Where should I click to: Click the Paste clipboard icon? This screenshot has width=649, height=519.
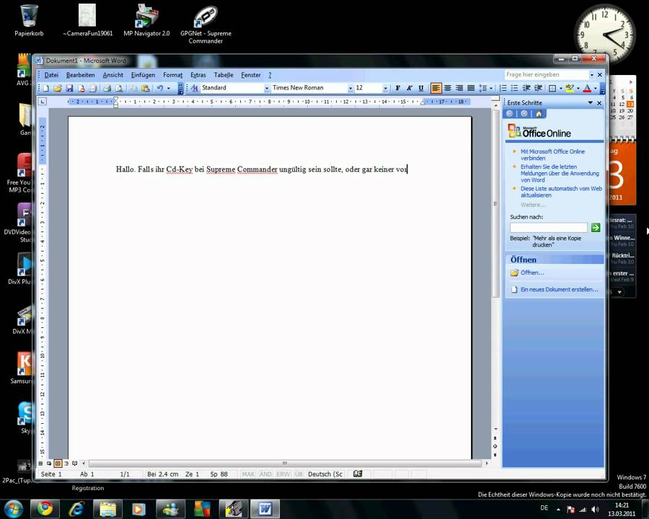145,88
